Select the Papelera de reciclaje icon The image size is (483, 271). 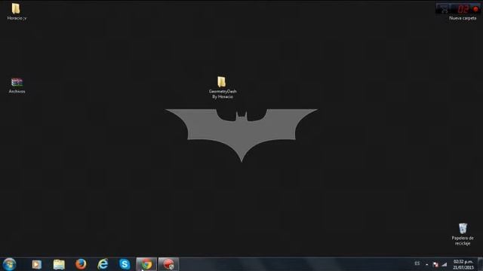[x=463, y=229]
